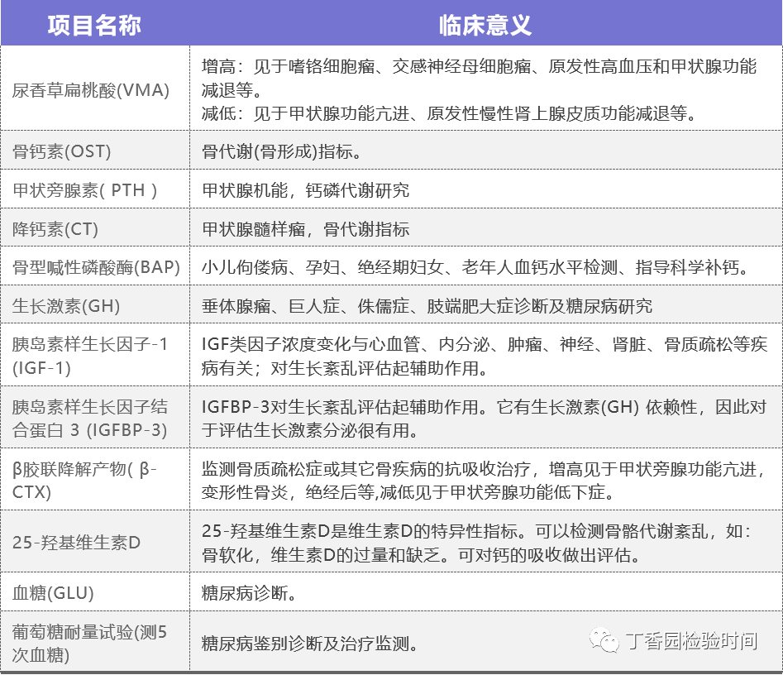783x675 pixels.
Task: Click the WeChat logo watermark icon
Action: (603, 641)
